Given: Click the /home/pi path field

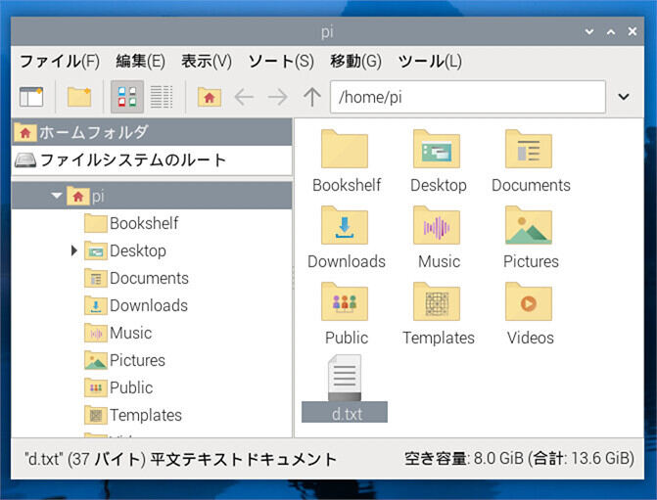Looking at the screenshot, I should tap(468, 97).
